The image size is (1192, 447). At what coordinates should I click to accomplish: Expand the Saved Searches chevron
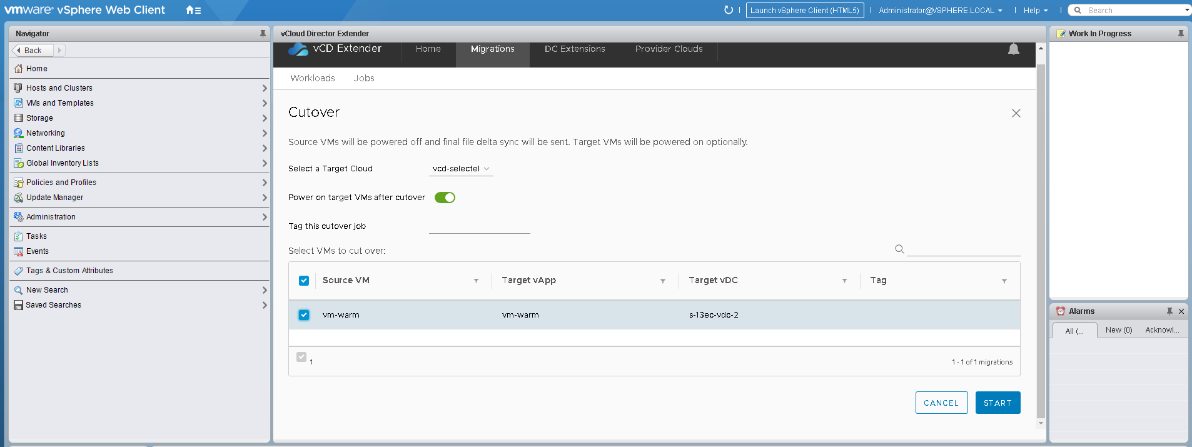(x=265, y=305)
